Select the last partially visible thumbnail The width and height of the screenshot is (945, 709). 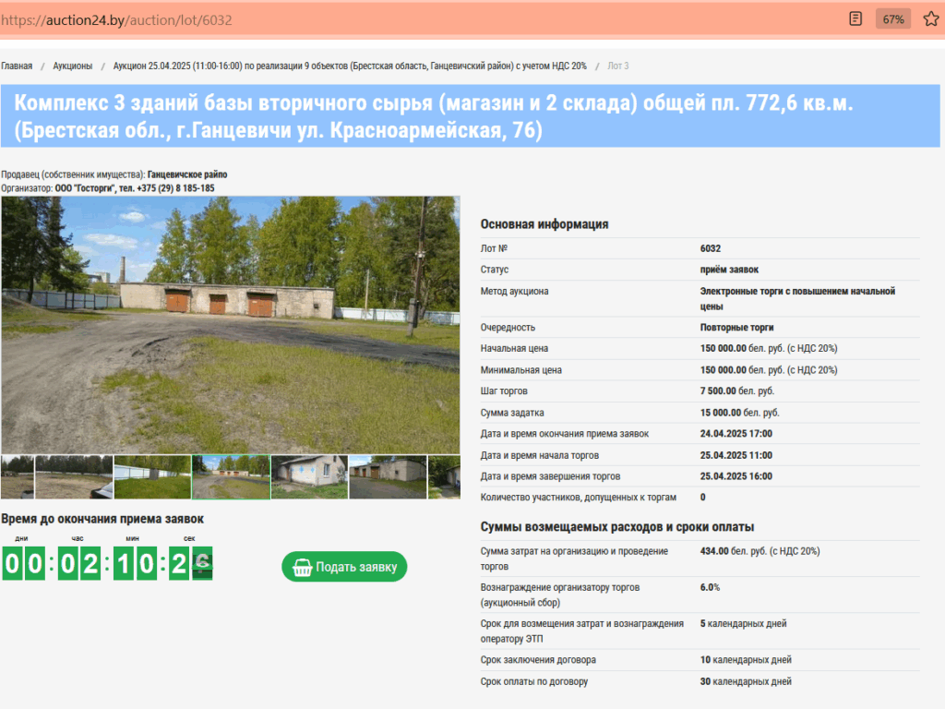pos(445,476)
